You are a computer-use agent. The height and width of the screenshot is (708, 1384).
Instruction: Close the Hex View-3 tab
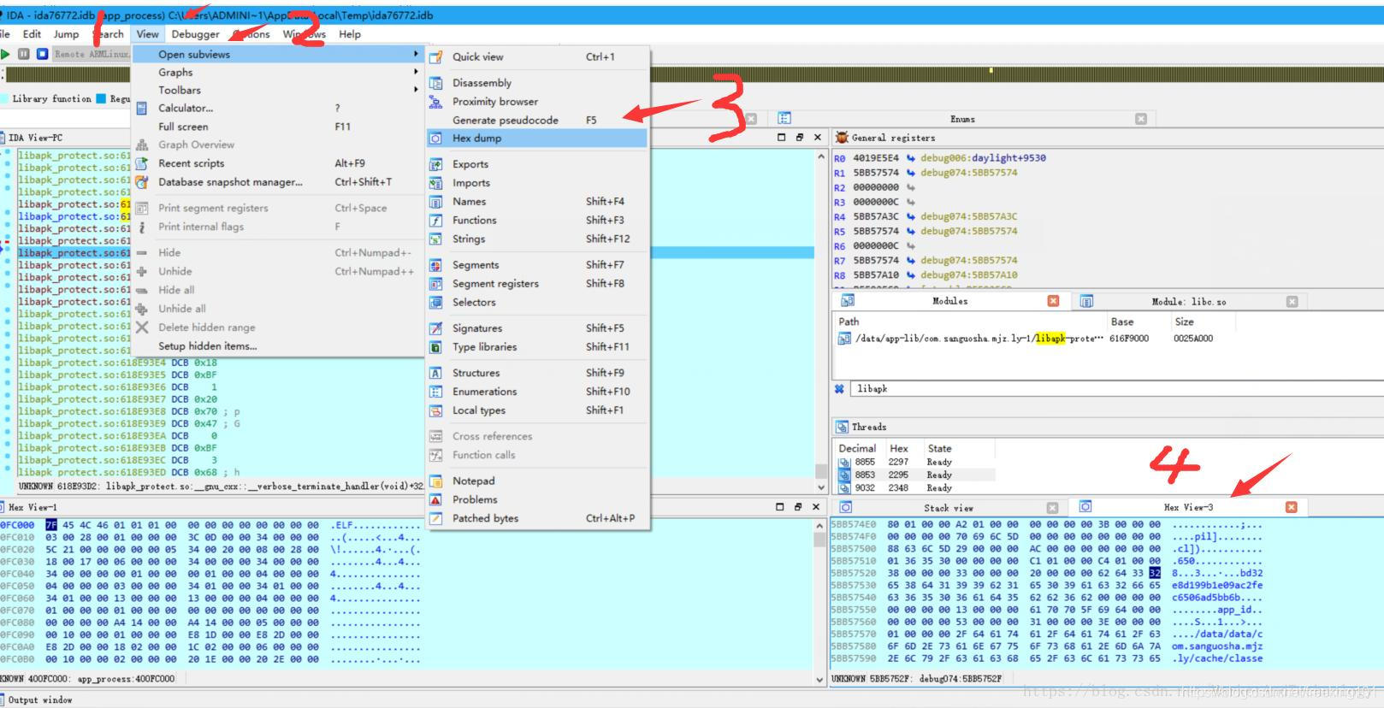(x=1291, y=507)
